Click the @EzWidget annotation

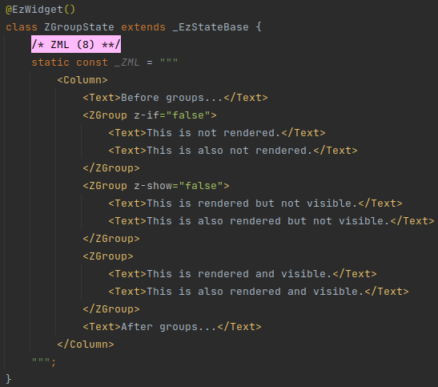click(41, 10)
